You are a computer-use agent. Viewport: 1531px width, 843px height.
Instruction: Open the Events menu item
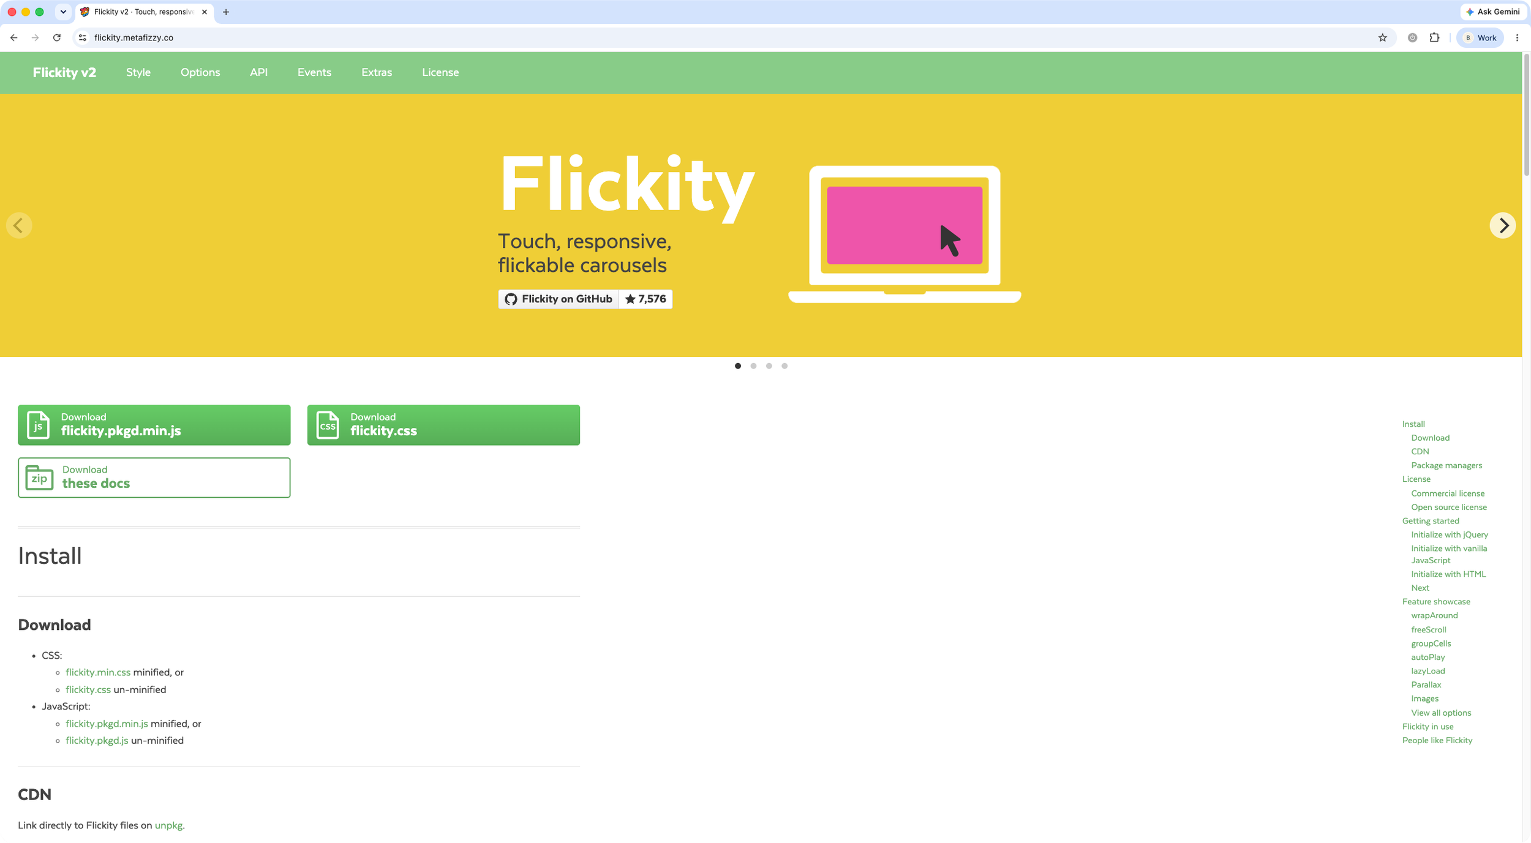point(314,72)
